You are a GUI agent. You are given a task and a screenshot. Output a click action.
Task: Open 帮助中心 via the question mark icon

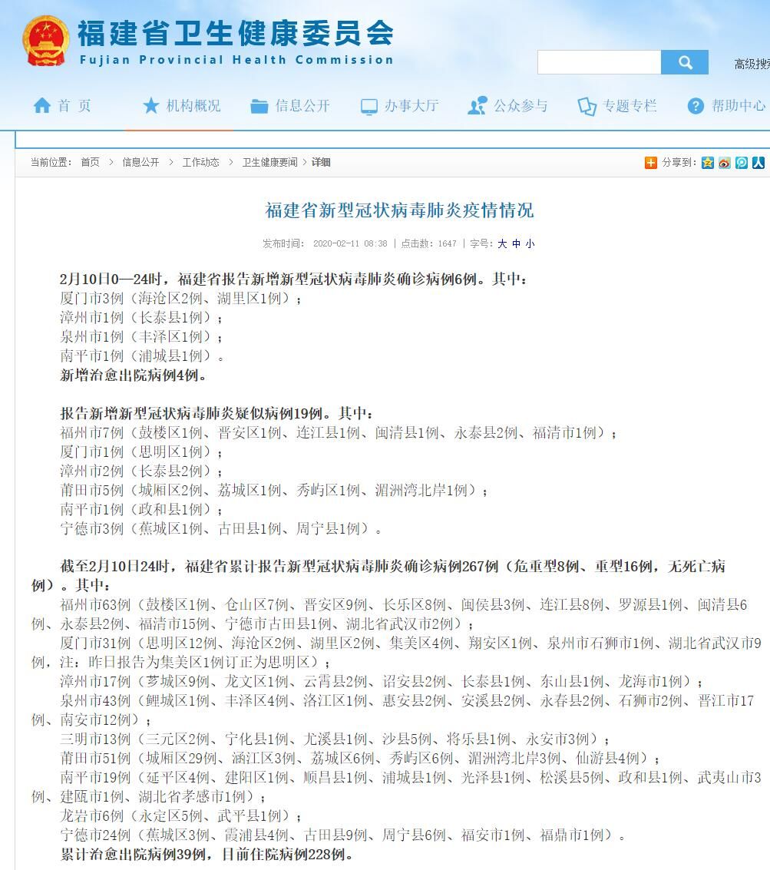pyautogui.click(x=696, y=106)
